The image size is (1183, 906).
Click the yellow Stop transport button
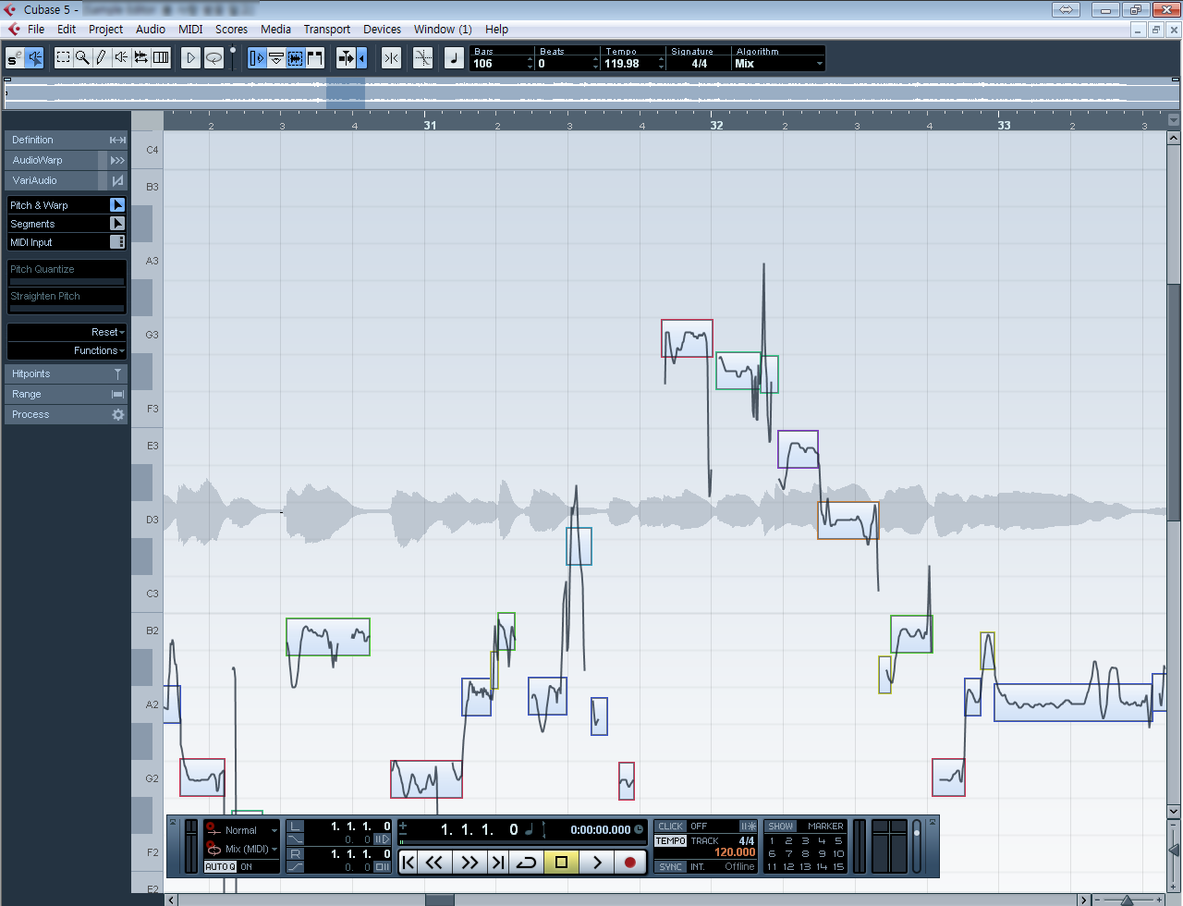(x=561, y=863)
